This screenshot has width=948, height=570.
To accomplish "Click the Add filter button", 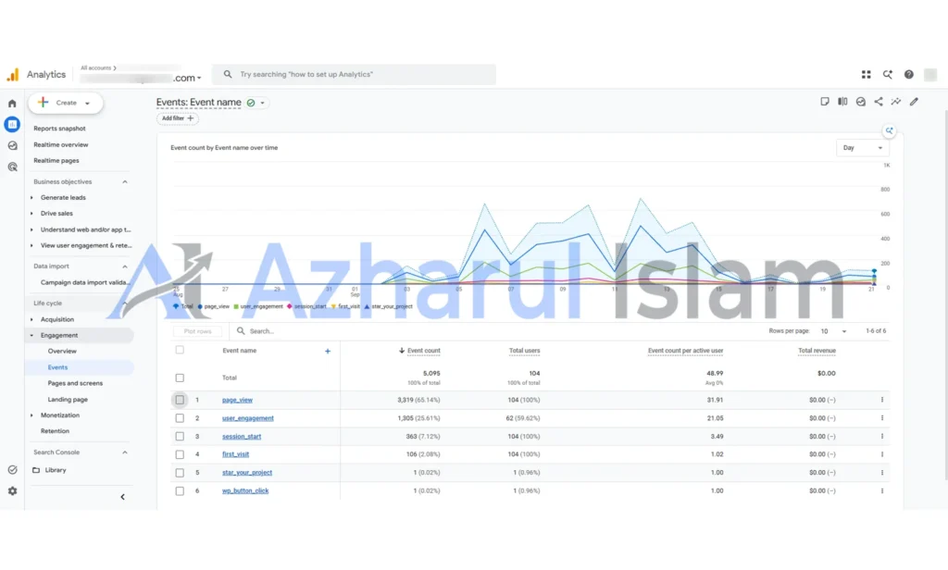I will (177, 118).
